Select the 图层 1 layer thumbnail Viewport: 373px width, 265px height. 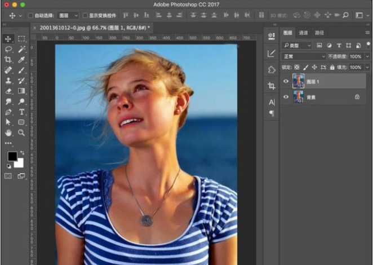[298, 82]
